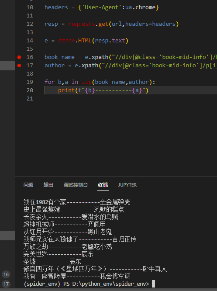Click terminal output line 超神机械师
This screenshot has height=291, width=217.
point(65,225)
